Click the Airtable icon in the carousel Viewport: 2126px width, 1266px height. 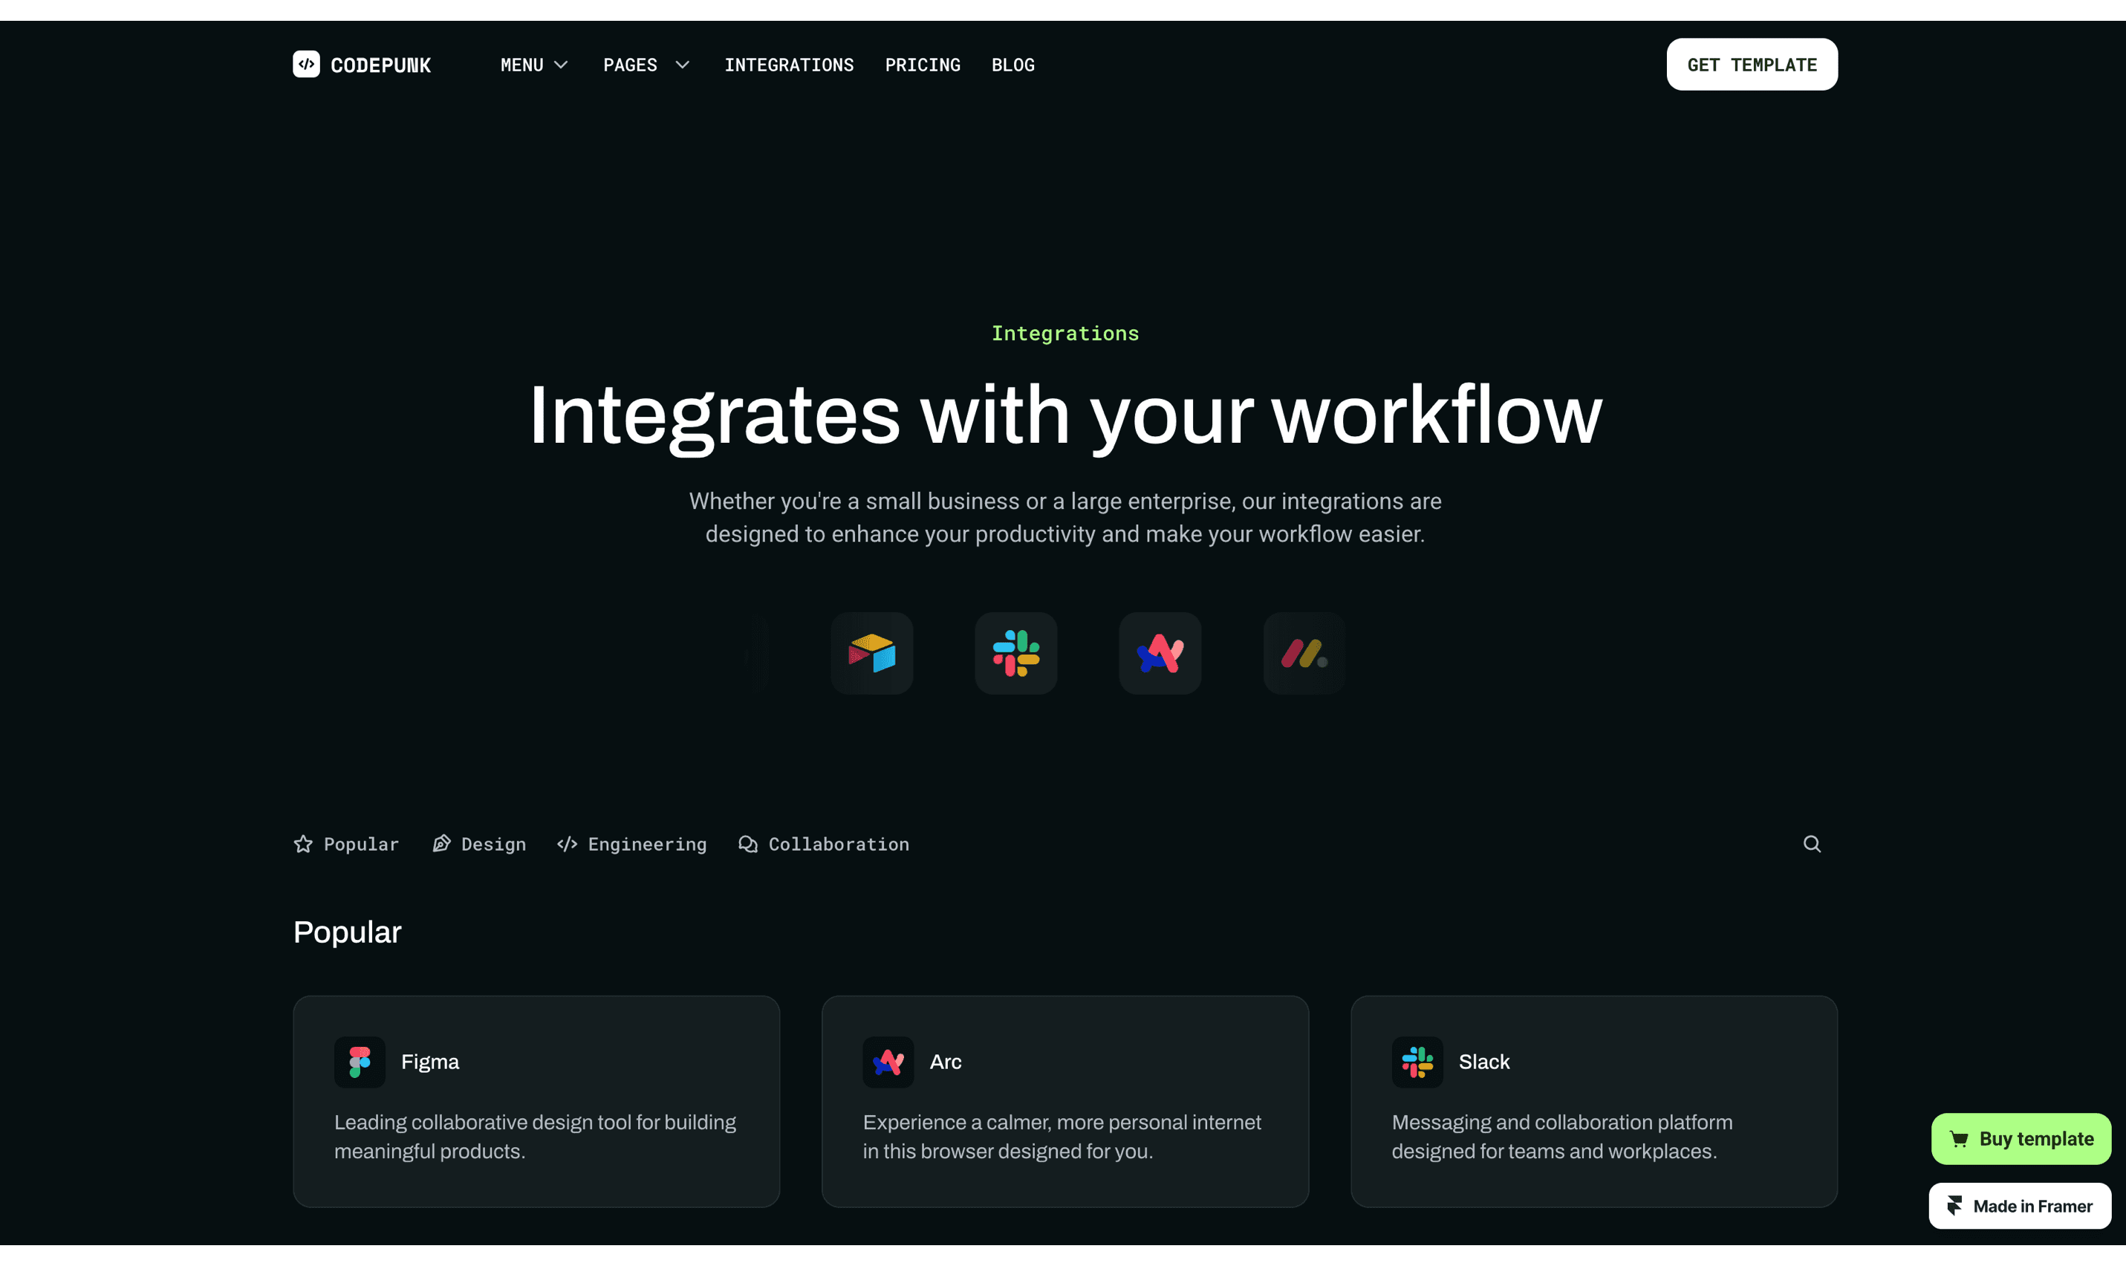[x=871, y=654]
